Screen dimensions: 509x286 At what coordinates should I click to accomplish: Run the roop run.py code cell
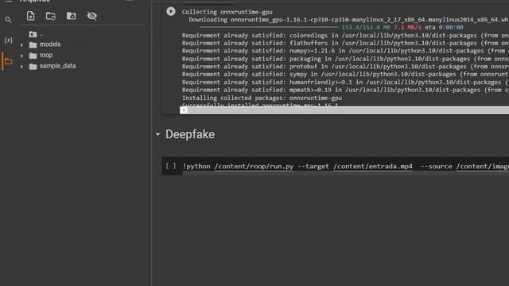[171, 166]
